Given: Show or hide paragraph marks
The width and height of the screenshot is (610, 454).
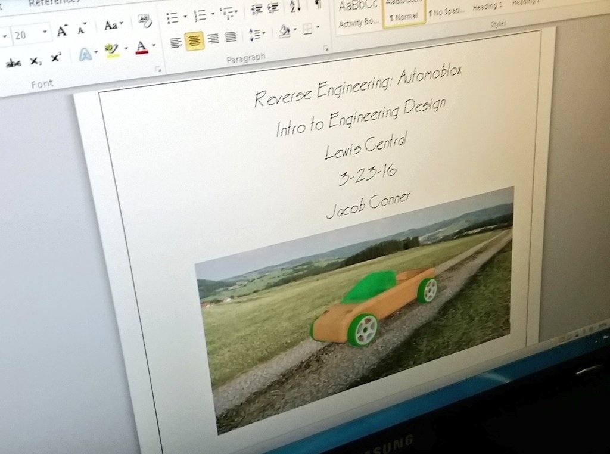Looking at the screenshot, I should point(318,4).
